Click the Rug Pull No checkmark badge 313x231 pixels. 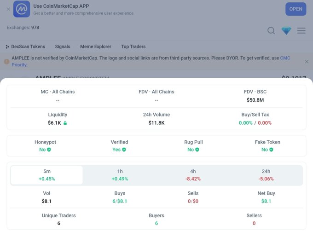tap(197, 150)
